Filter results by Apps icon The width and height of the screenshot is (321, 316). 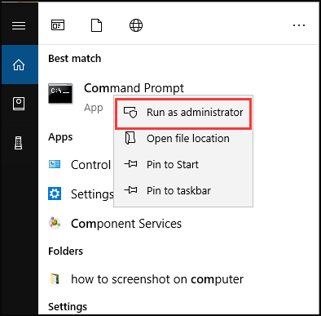[58, 25]
